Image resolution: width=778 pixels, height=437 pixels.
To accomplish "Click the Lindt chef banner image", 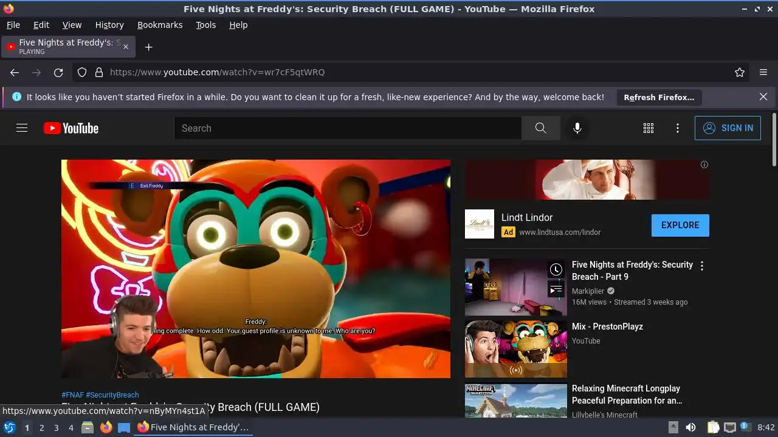I will click(x=587, y=180).
